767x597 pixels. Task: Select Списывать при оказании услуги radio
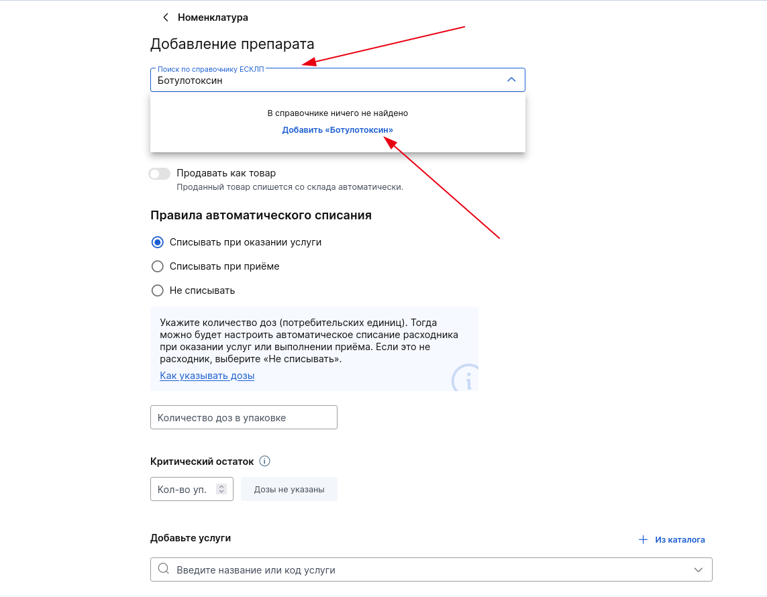[158, 242]
